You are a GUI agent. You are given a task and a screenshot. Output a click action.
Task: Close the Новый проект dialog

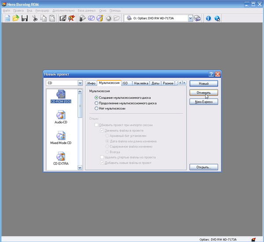coord(217,74)
